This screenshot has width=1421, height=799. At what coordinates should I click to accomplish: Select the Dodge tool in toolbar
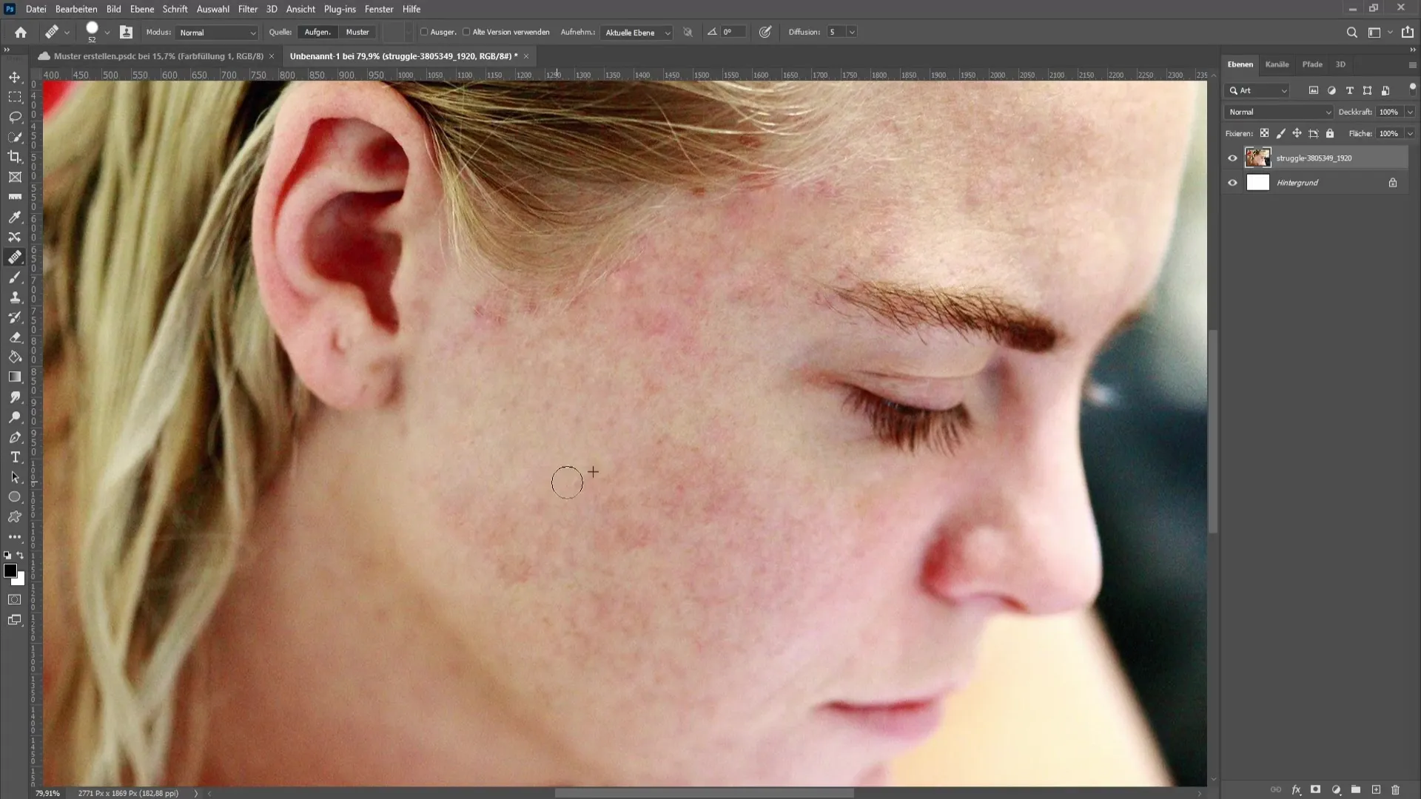click(x=15, y=417)
